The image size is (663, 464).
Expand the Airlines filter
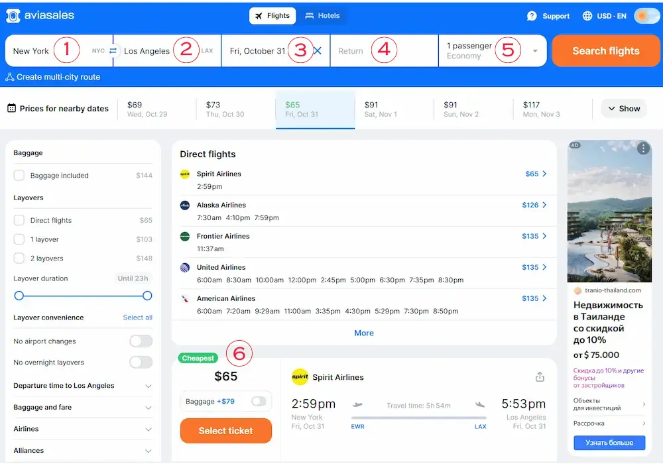83,429
